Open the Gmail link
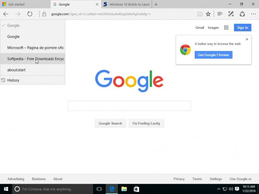 coord(200,28)
